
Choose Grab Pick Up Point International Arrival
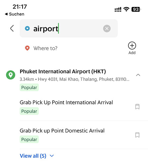pyautogui.click(x=66, y=102)
